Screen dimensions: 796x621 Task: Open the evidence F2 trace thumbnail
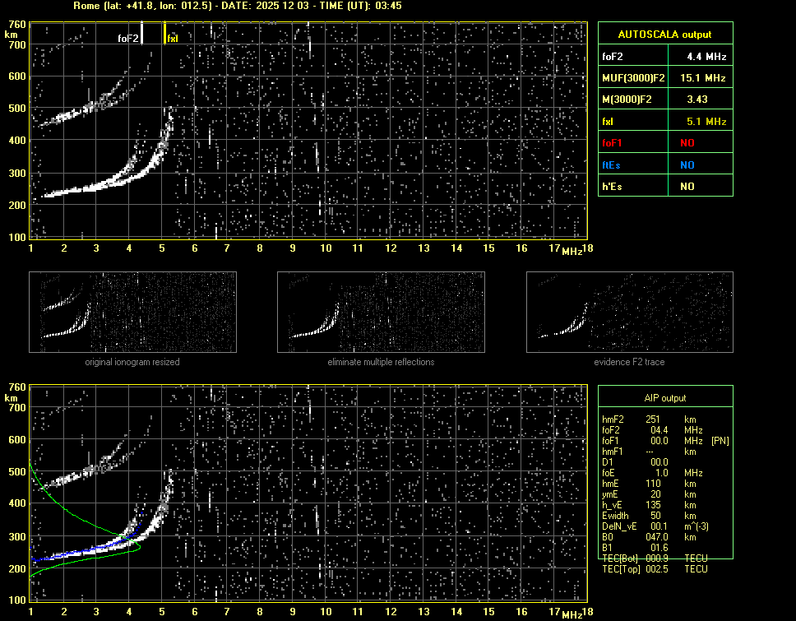[629, 313]
